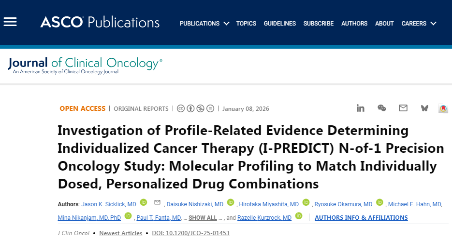
Task: Expand the Publications dropdown menu
Action: (x=204, y=23)
